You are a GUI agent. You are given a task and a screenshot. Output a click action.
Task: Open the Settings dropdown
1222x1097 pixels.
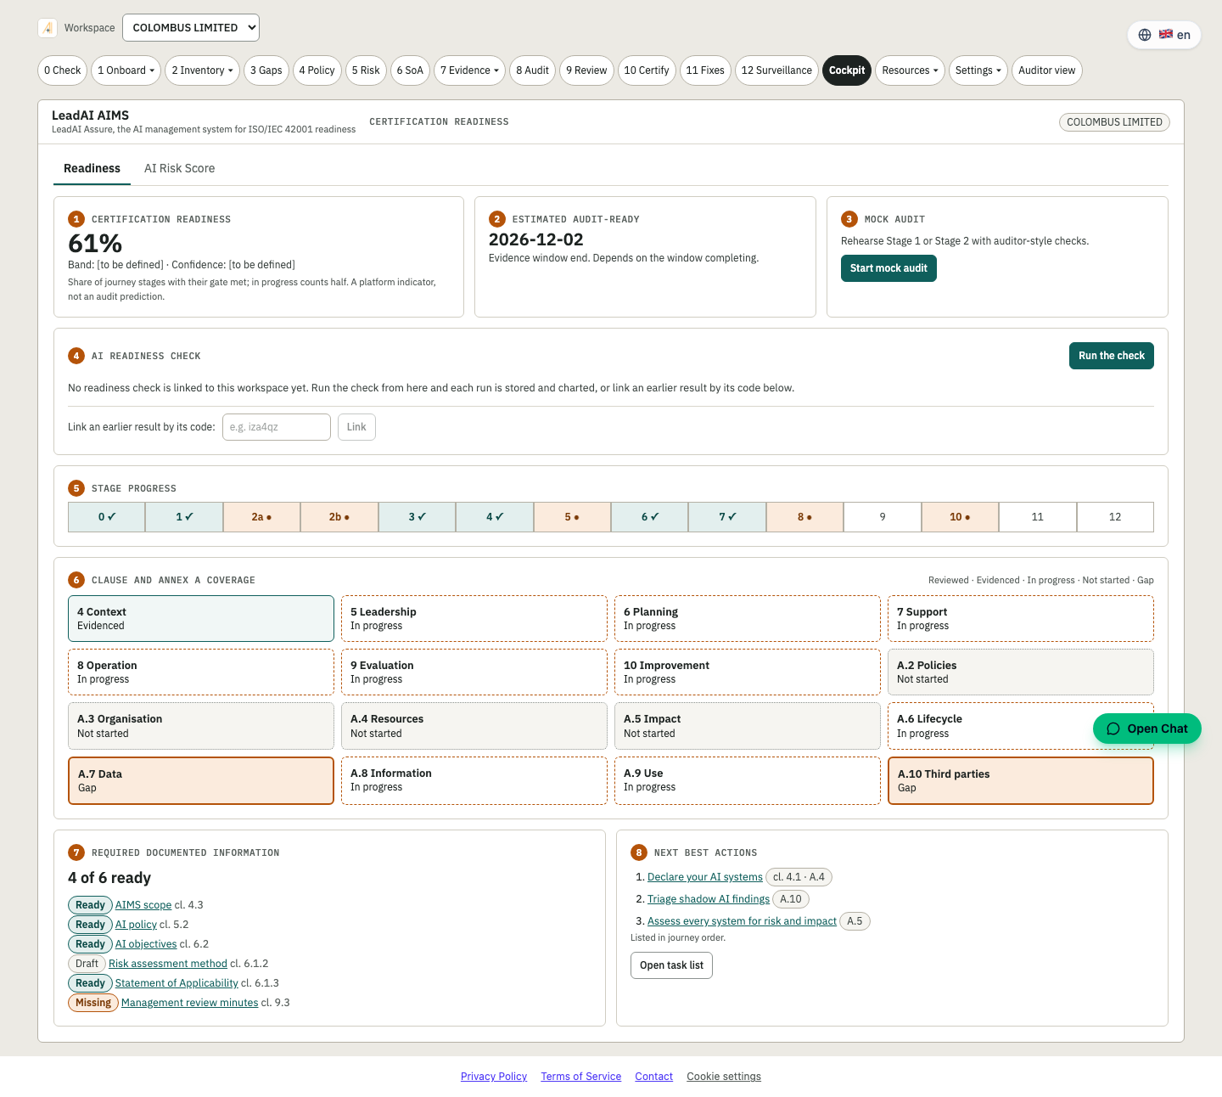click(x=978, y=70)
